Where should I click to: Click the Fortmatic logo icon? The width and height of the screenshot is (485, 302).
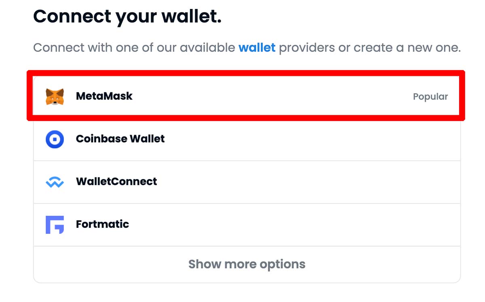coord(55,225)
